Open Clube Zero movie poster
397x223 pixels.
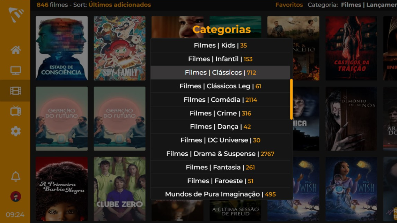[x=119, y=189]
